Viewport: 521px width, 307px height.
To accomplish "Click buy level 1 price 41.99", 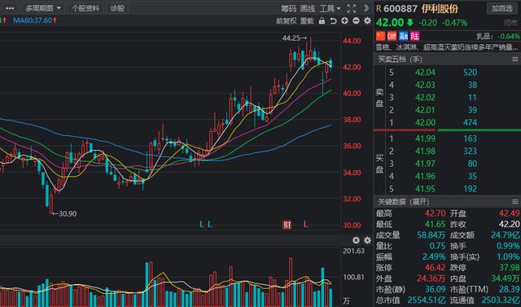I will pos(425,138).
